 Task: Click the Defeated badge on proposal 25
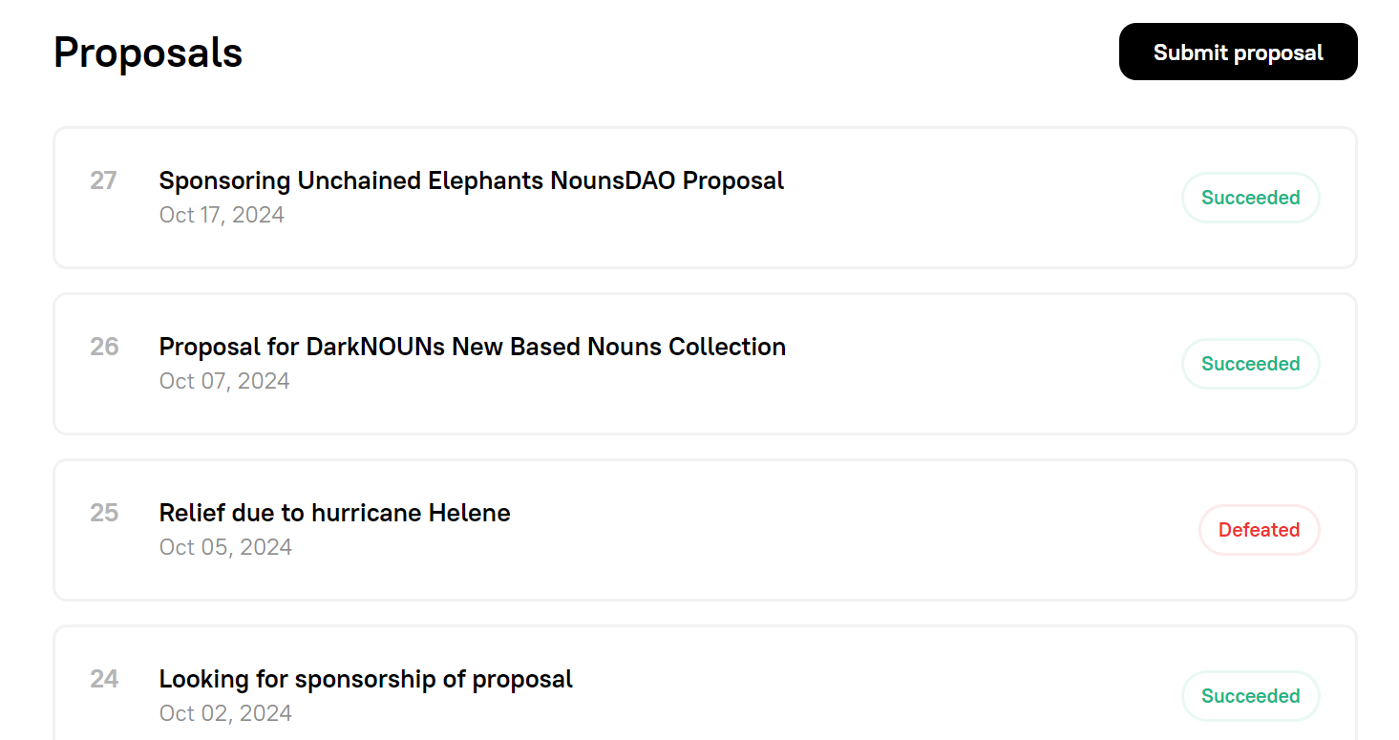(x=1259, y=530)
